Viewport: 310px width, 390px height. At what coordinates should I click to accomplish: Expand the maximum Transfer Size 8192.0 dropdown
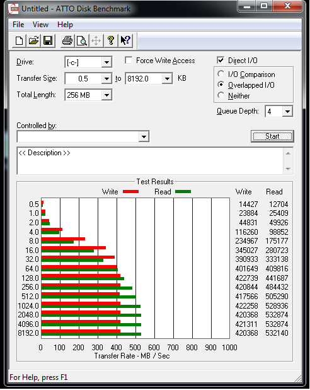click(x=167, y=79)
